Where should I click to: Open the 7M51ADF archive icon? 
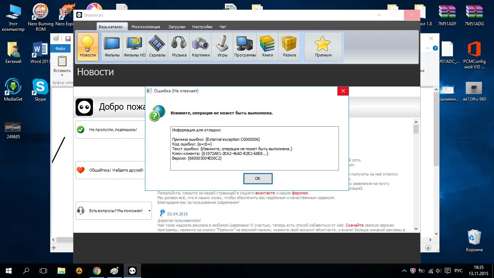coord(447,16)
